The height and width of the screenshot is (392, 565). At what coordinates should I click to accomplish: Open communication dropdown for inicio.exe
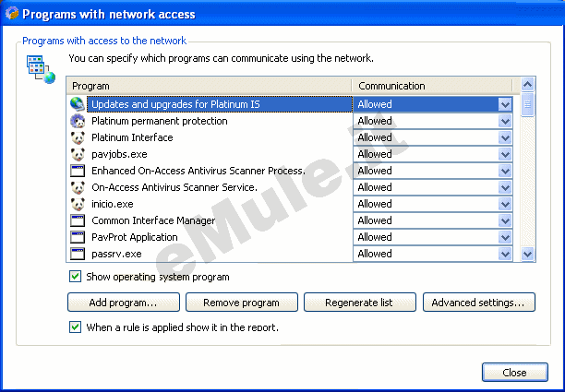505,204
